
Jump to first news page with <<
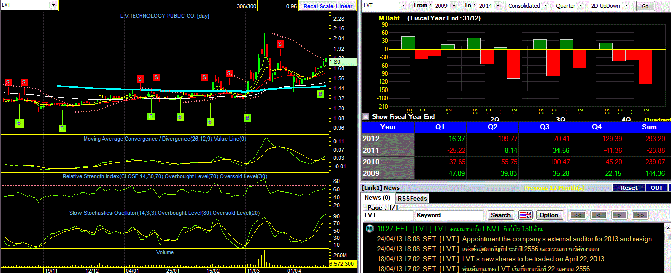click(x=578, y=215)
